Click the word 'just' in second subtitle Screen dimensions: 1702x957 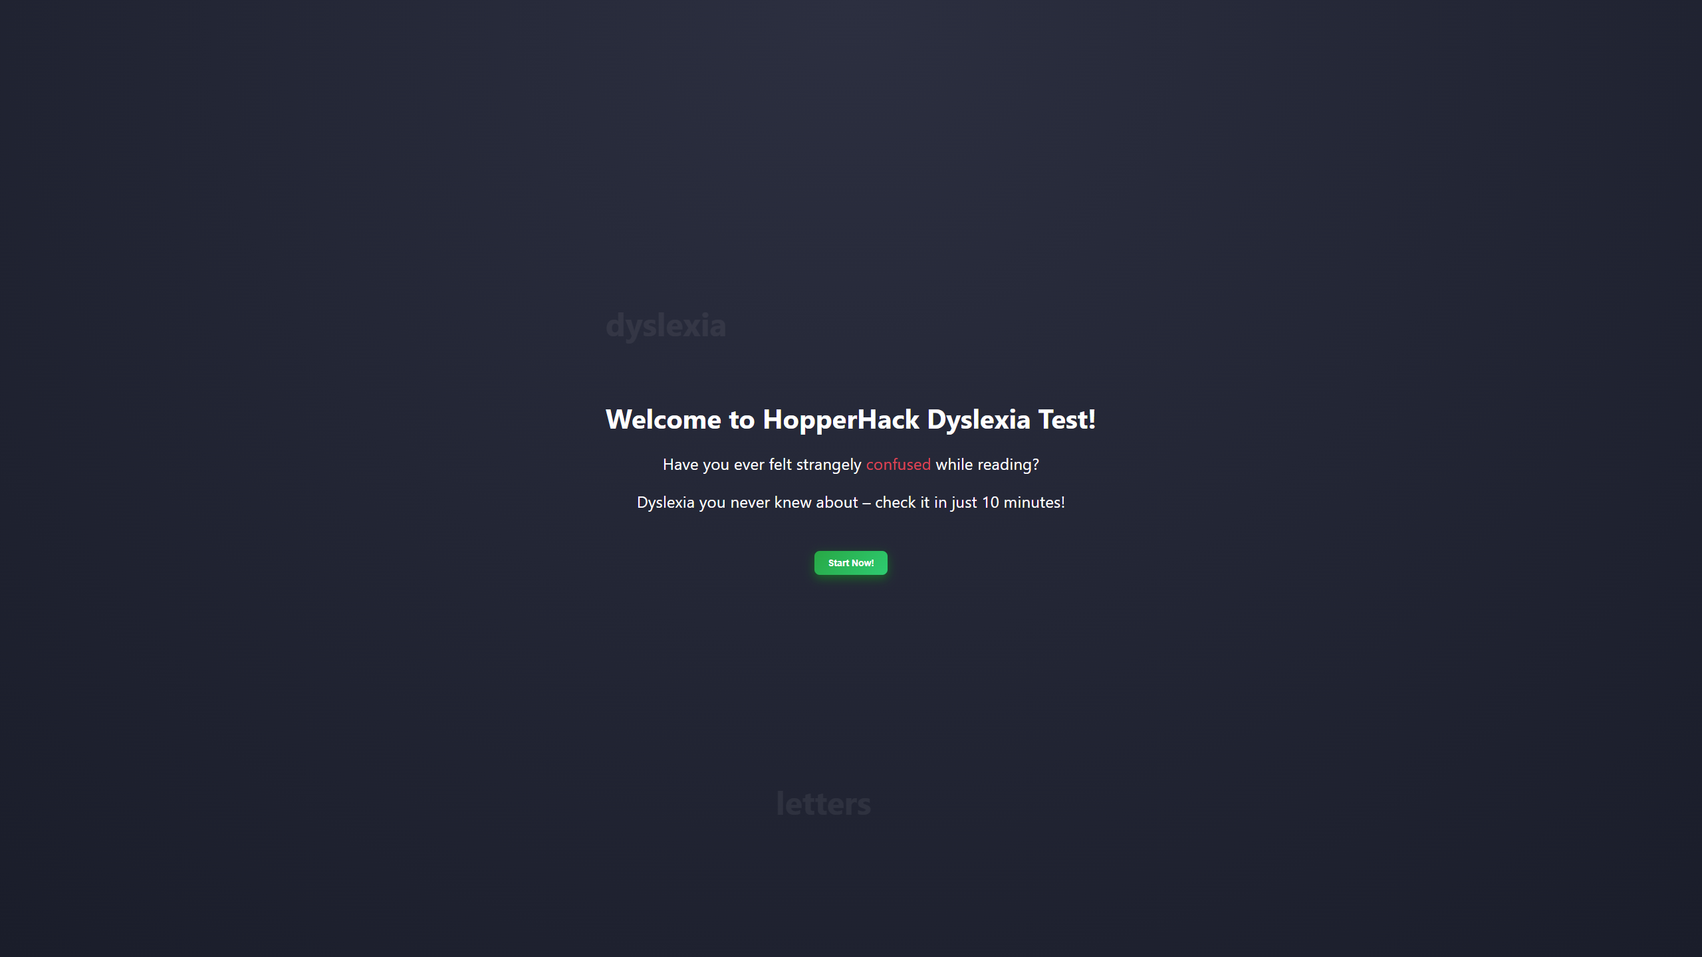pyautogui.click(x=964, y=502)
